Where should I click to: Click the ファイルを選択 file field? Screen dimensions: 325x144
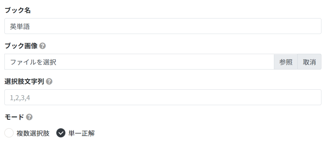click(139, 62)
